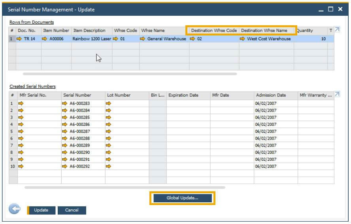Click Mfr Serial No. arrow in row 1

point(21,103)
